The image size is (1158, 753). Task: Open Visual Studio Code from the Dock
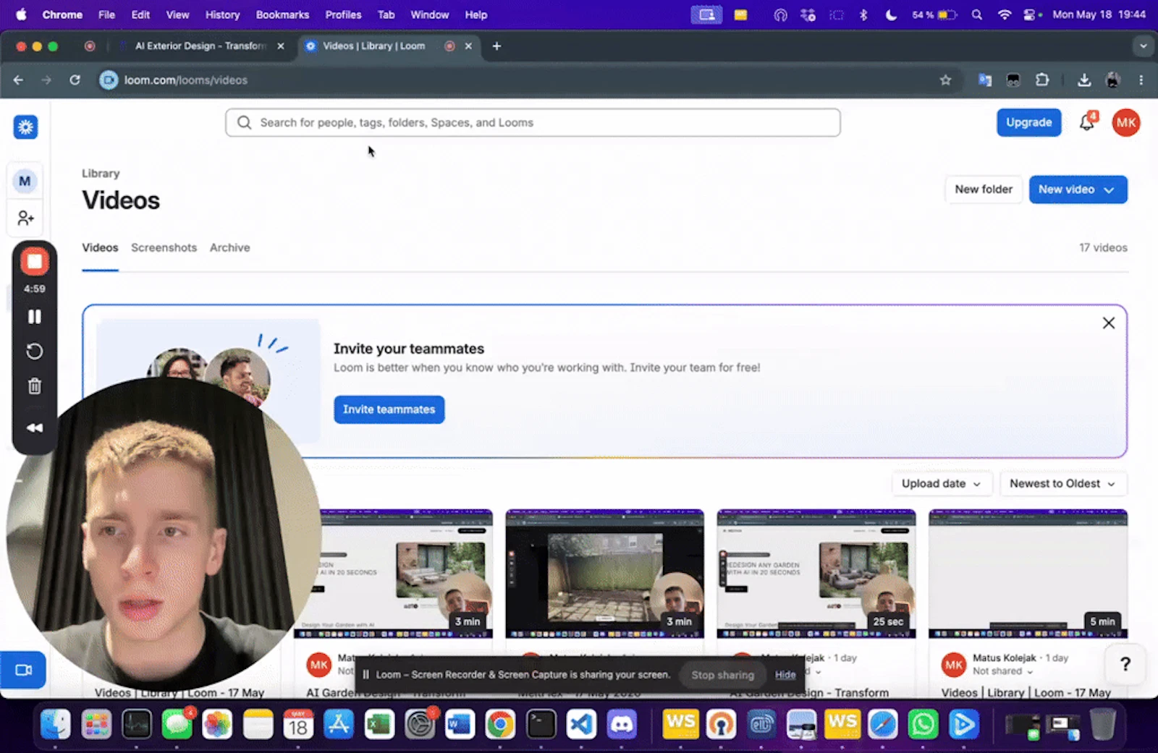coord(581,724)
